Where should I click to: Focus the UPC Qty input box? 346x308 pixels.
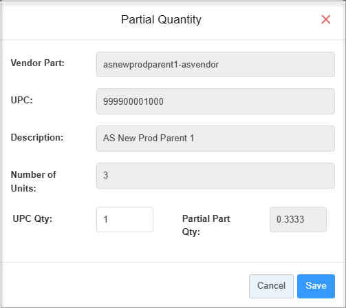tap(125, 219)
